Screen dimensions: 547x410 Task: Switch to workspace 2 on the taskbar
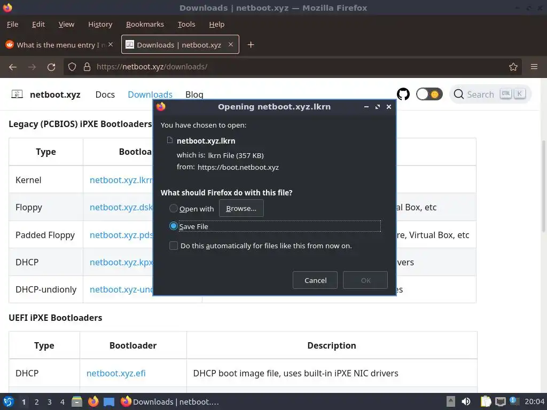tap(37, 402)
